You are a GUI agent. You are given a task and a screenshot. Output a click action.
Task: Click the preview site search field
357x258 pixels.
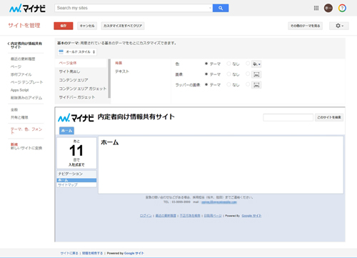(288, 117)
